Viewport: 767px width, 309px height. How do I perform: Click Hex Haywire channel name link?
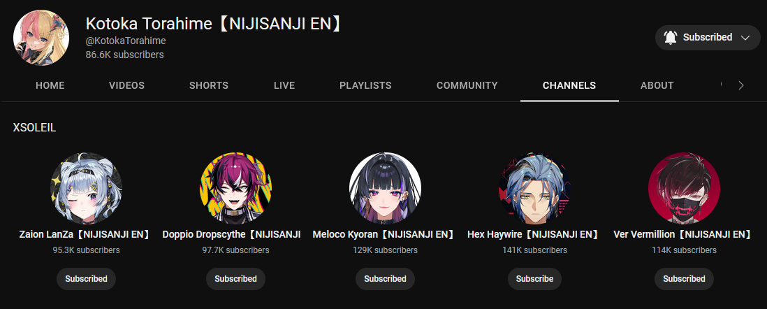[534, 235]
